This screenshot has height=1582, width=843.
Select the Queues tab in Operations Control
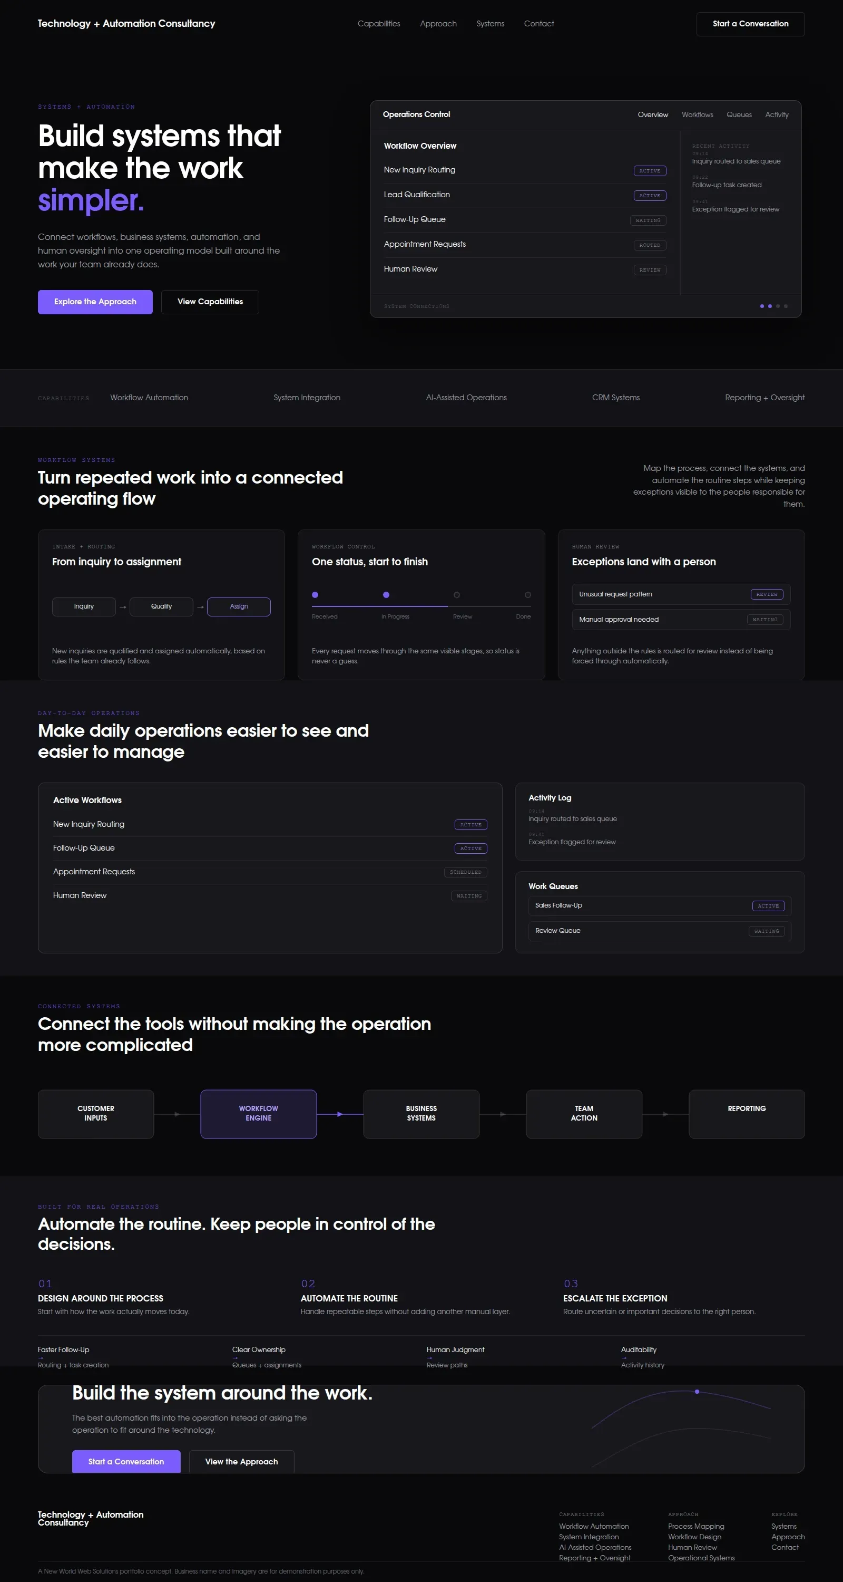click(x=739, y=115)
